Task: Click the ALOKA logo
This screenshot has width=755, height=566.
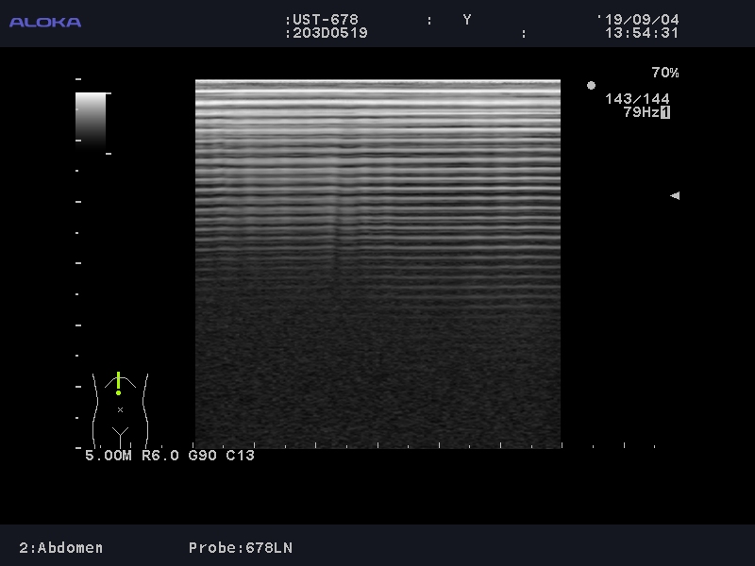Action: (x=45, y=22)
